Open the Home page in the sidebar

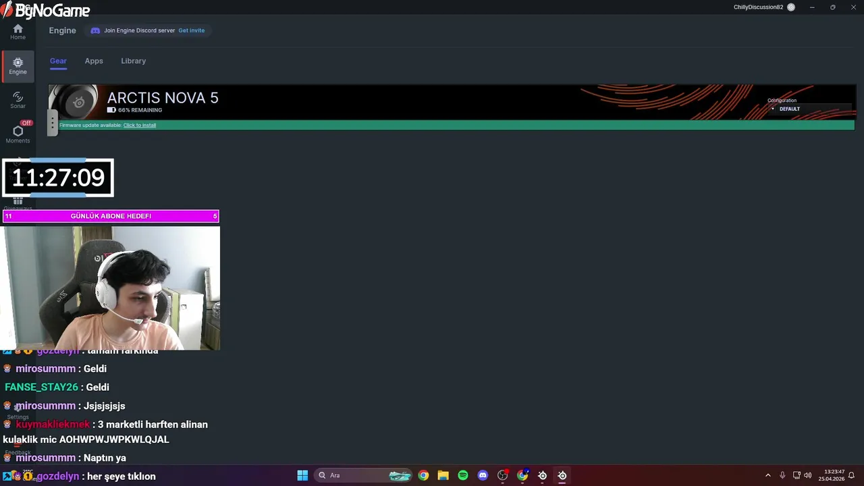coord(18,32)
